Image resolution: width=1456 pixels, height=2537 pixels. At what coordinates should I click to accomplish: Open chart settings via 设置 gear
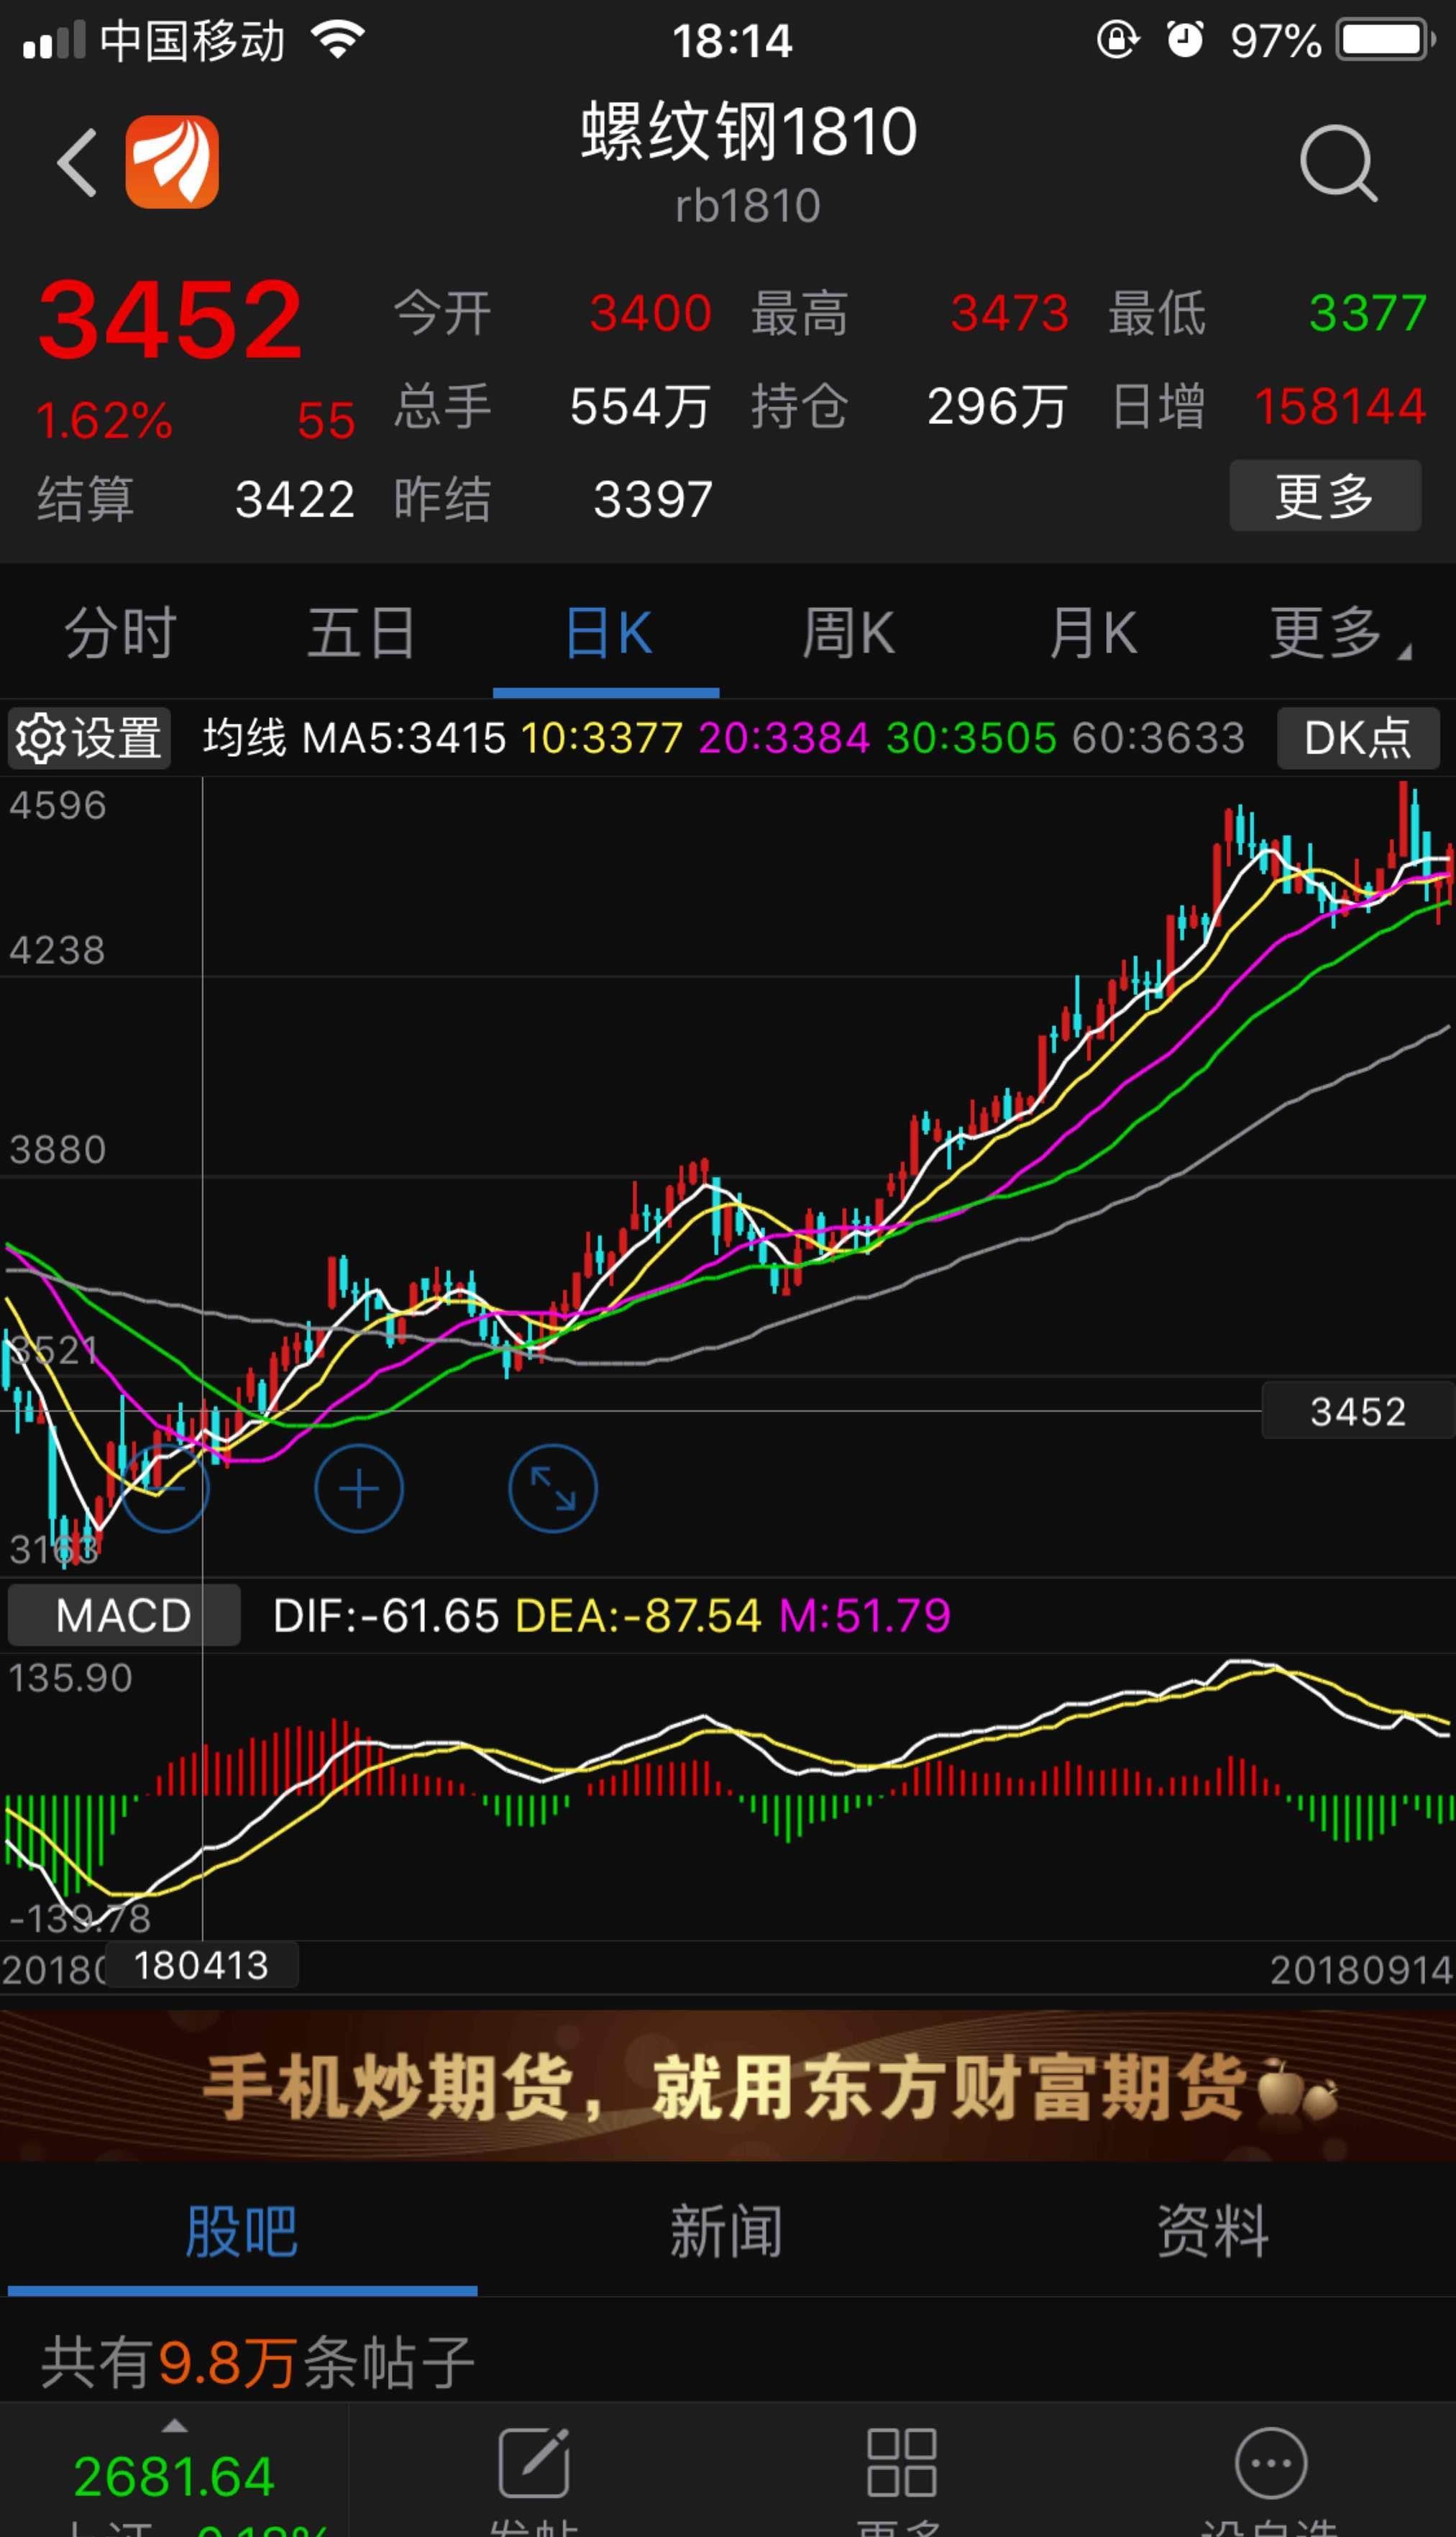coord(88,737)
